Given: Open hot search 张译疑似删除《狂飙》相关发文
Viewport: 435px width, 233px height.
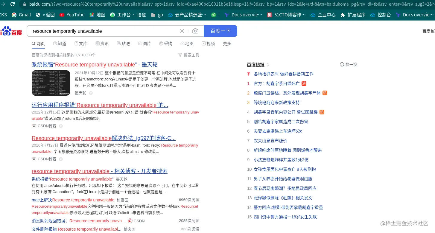Looking at the screenshot, I should click(x=283, y=198).
